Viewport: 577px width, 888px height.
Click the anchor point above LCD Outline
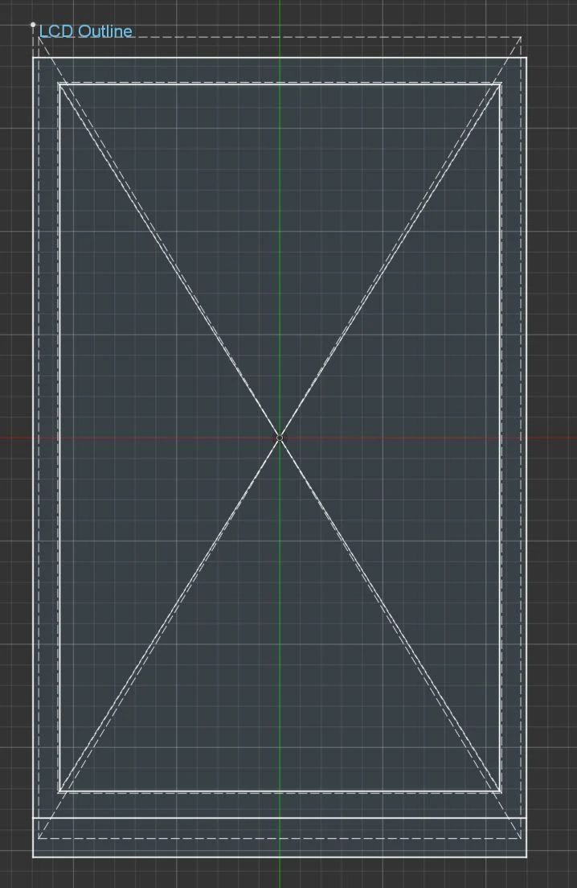[x=33, y=25]
